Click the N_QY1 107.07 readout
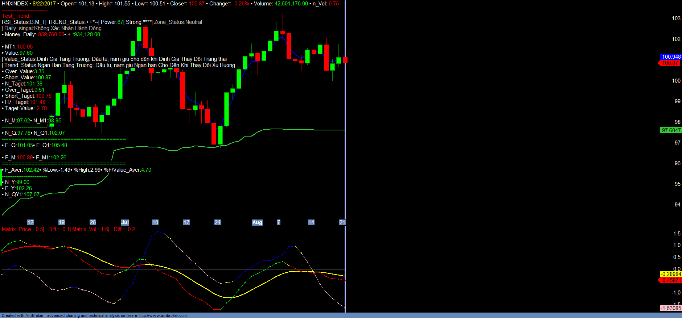682x318 pixels. coord(22,194)
